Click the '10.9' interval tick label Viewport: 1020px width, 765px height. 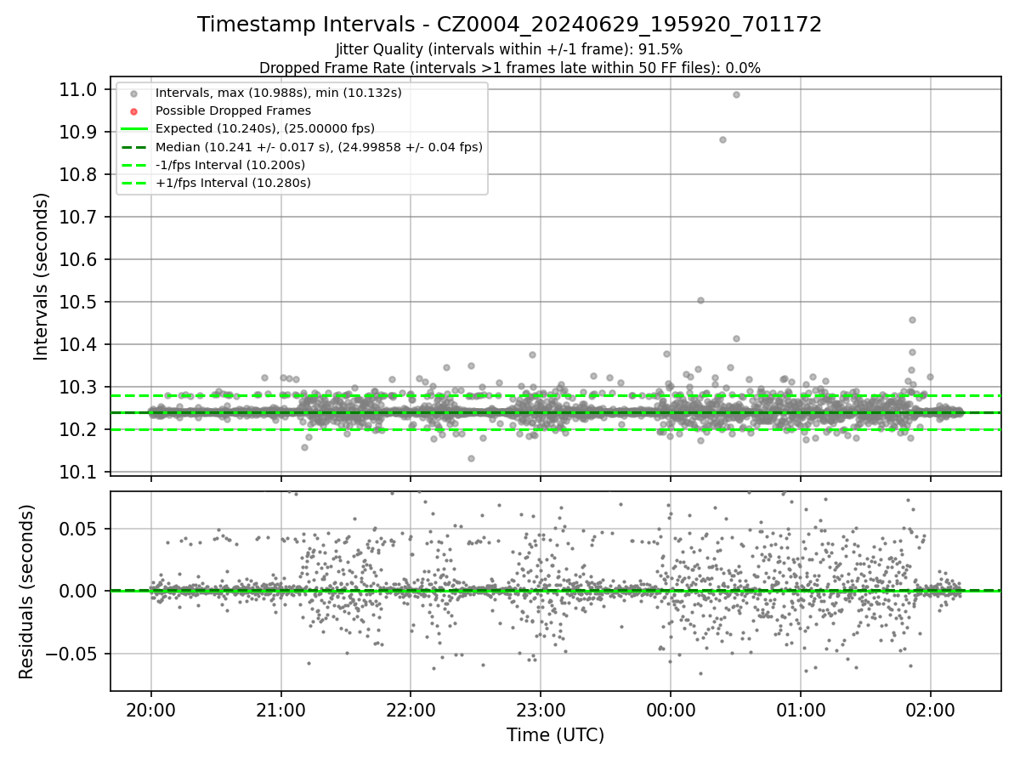[80, 132]
